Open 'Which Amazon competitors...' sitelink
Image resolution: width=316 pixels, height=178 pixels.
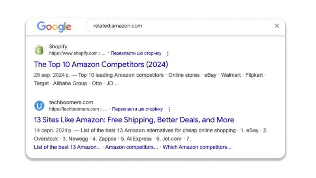point(197,147)
